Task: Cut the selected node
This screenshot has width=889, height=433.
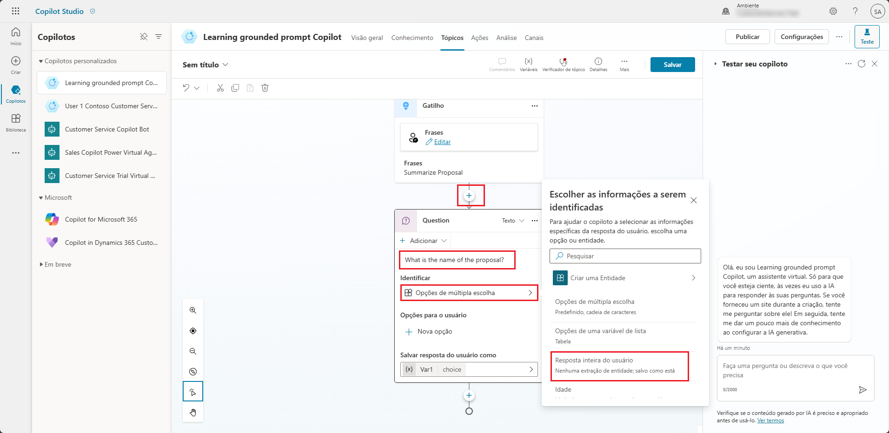Action: [x=220, y=88]
